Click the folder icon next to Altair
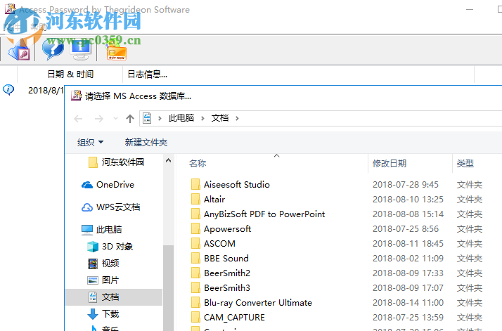The image size is (502, 331). [195, 199]
